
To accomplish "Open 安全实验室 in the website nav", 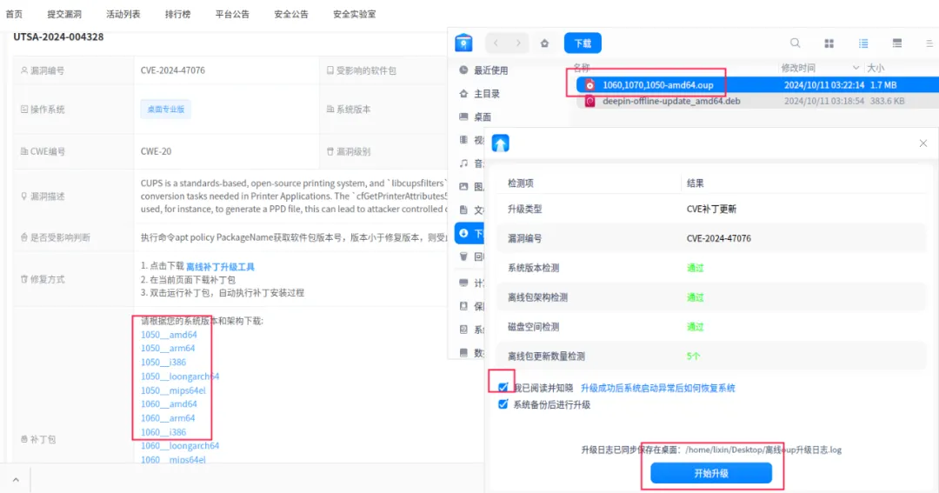I will tap(354, 14).
